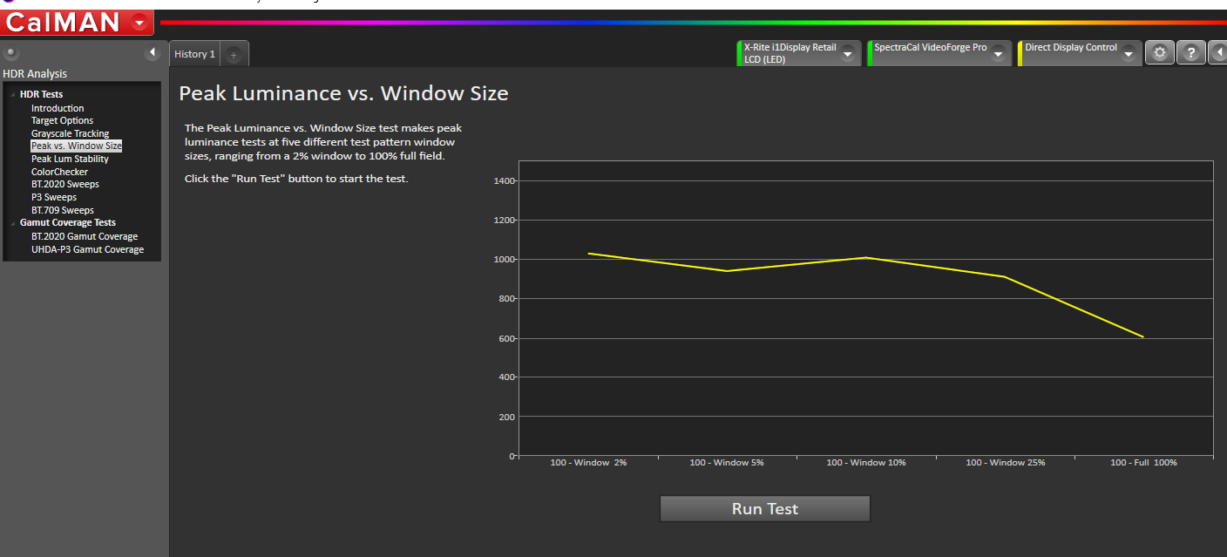Add a new history tab with the plus icon
The image size is (1227, 557).
(233, 53)
